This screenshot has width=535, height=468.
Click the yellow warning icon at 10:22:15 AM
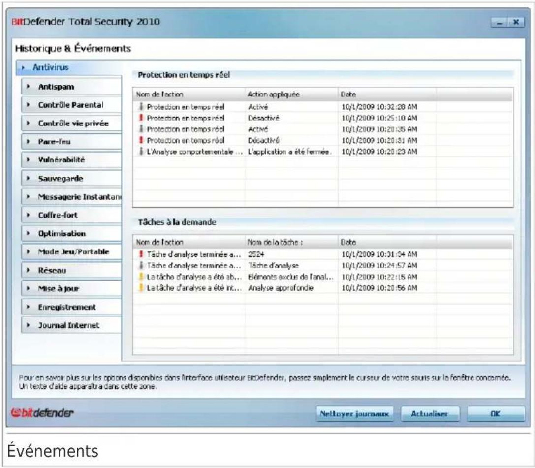point(141,276)
